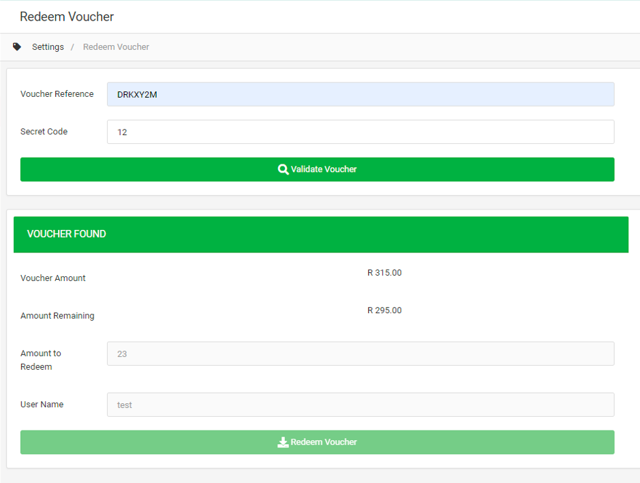Click the tag icon in the breadcrumb
This screenshot has height=483, width=640.
pos(17,47)
